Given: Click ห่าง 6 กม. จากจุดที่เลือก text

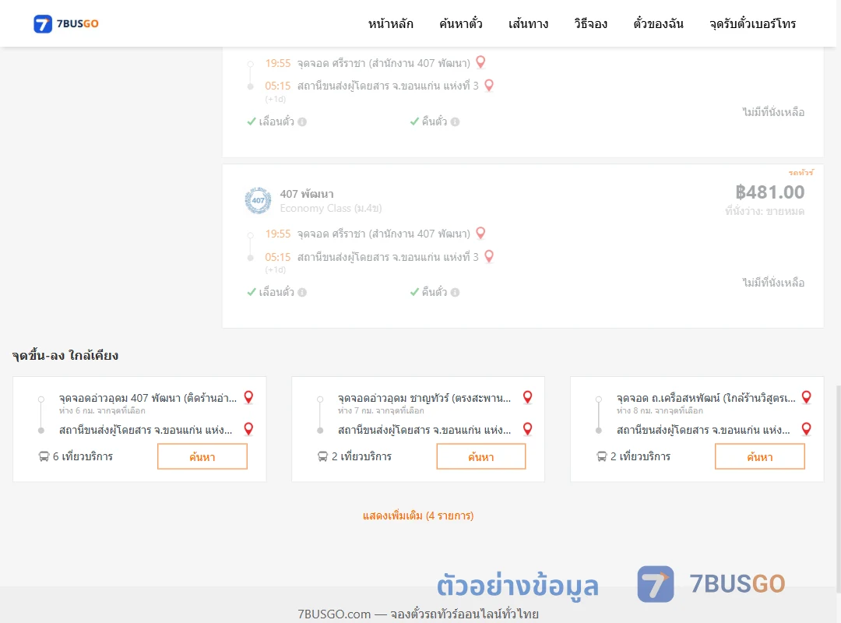Looking at the screenshot, I should [102, 410].
